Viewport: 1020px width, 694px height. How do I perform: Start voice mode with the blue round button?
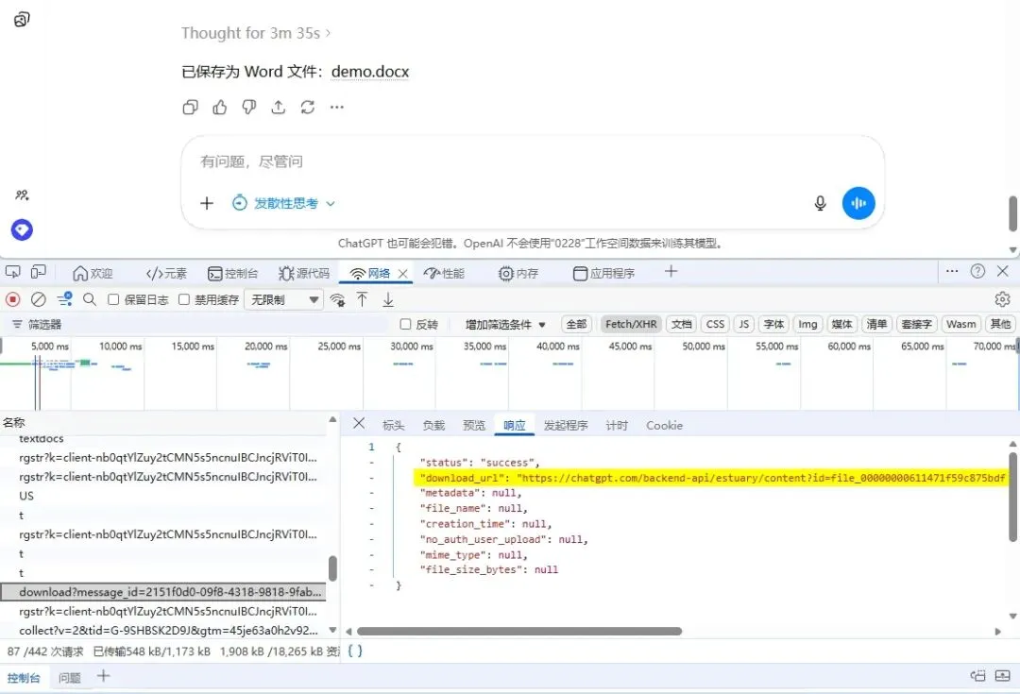pos(858,203)
